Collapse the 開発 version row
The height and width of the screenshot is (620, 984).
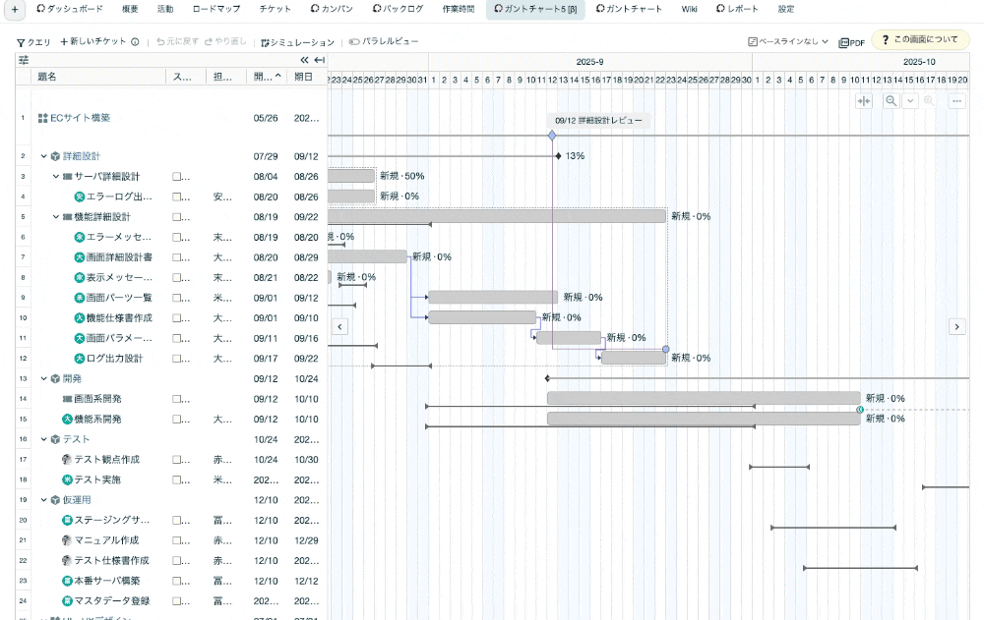coord(44,378)
